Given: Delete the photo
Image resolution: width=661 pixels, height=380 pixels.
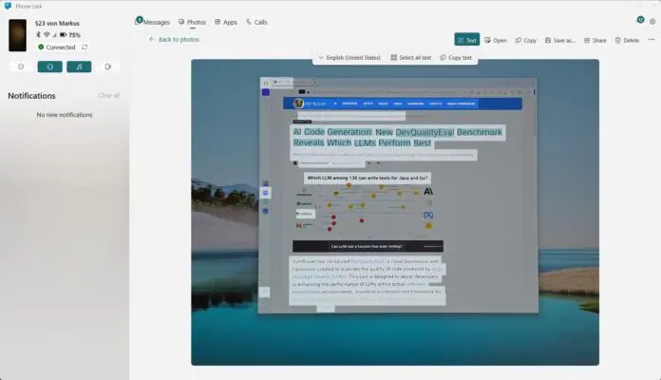Looking at the screenshot, I should 627,40.
